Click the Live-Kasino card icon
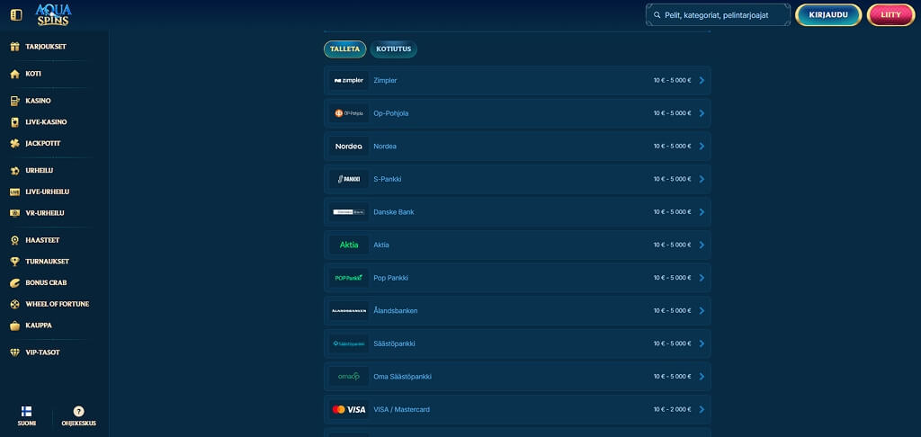Screen dimensions: 921x437 (15, 122)
